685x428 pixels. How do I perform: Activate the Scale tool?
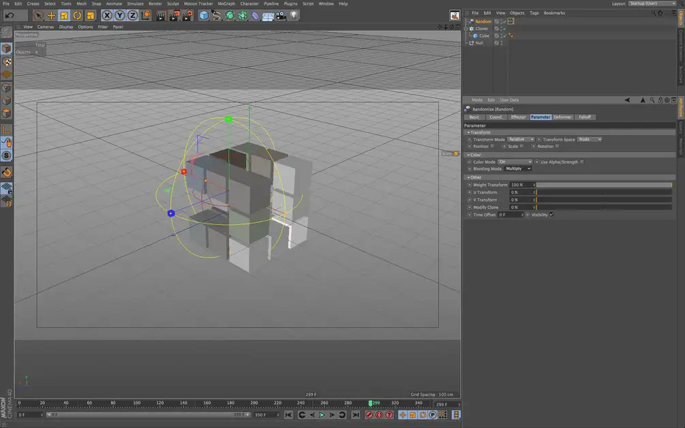click(x=64, y=15)
